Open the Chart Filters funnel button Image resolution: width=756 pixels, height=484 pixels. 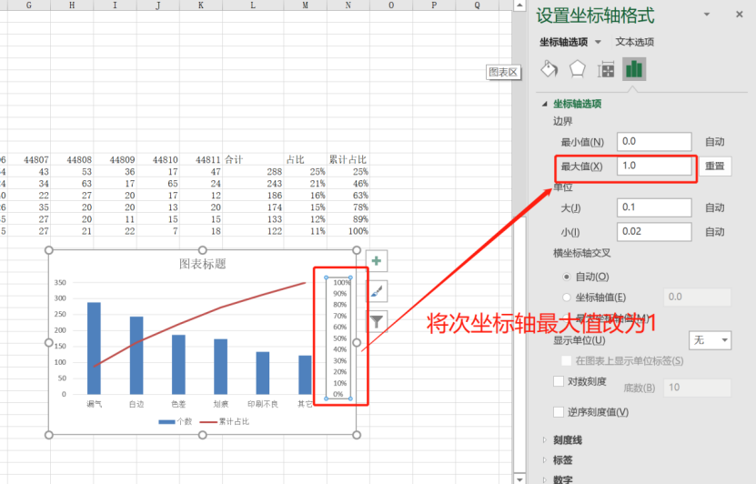pyautogui.click(x=377, y=321)
